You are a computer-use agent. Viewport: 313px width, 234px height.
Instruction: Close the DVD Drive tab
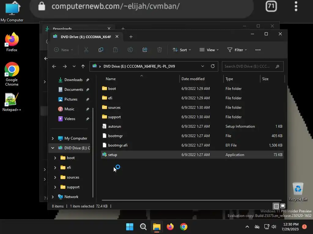coord(117,37)
